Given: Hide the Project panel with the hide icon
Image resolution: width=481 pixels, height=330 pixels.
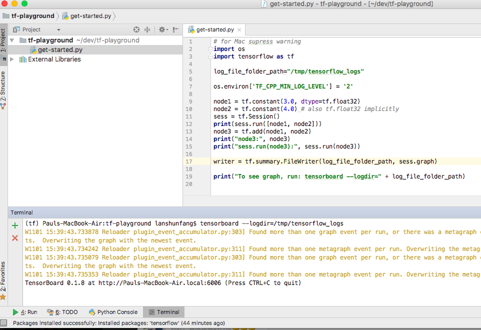Looking at the screenshot, I should [176, 29].
